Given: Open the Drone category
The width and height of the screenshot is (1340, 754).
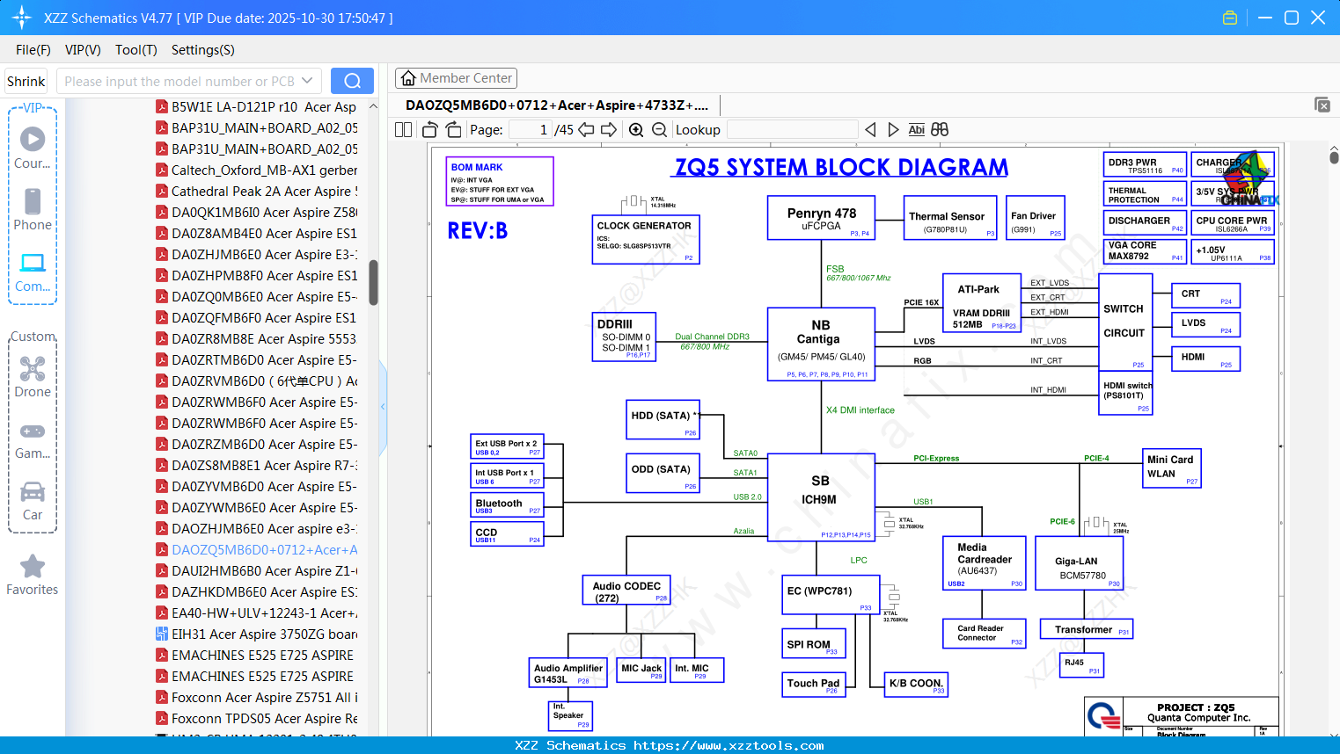Looking at the screenshot, I should [x=33, y=377].
